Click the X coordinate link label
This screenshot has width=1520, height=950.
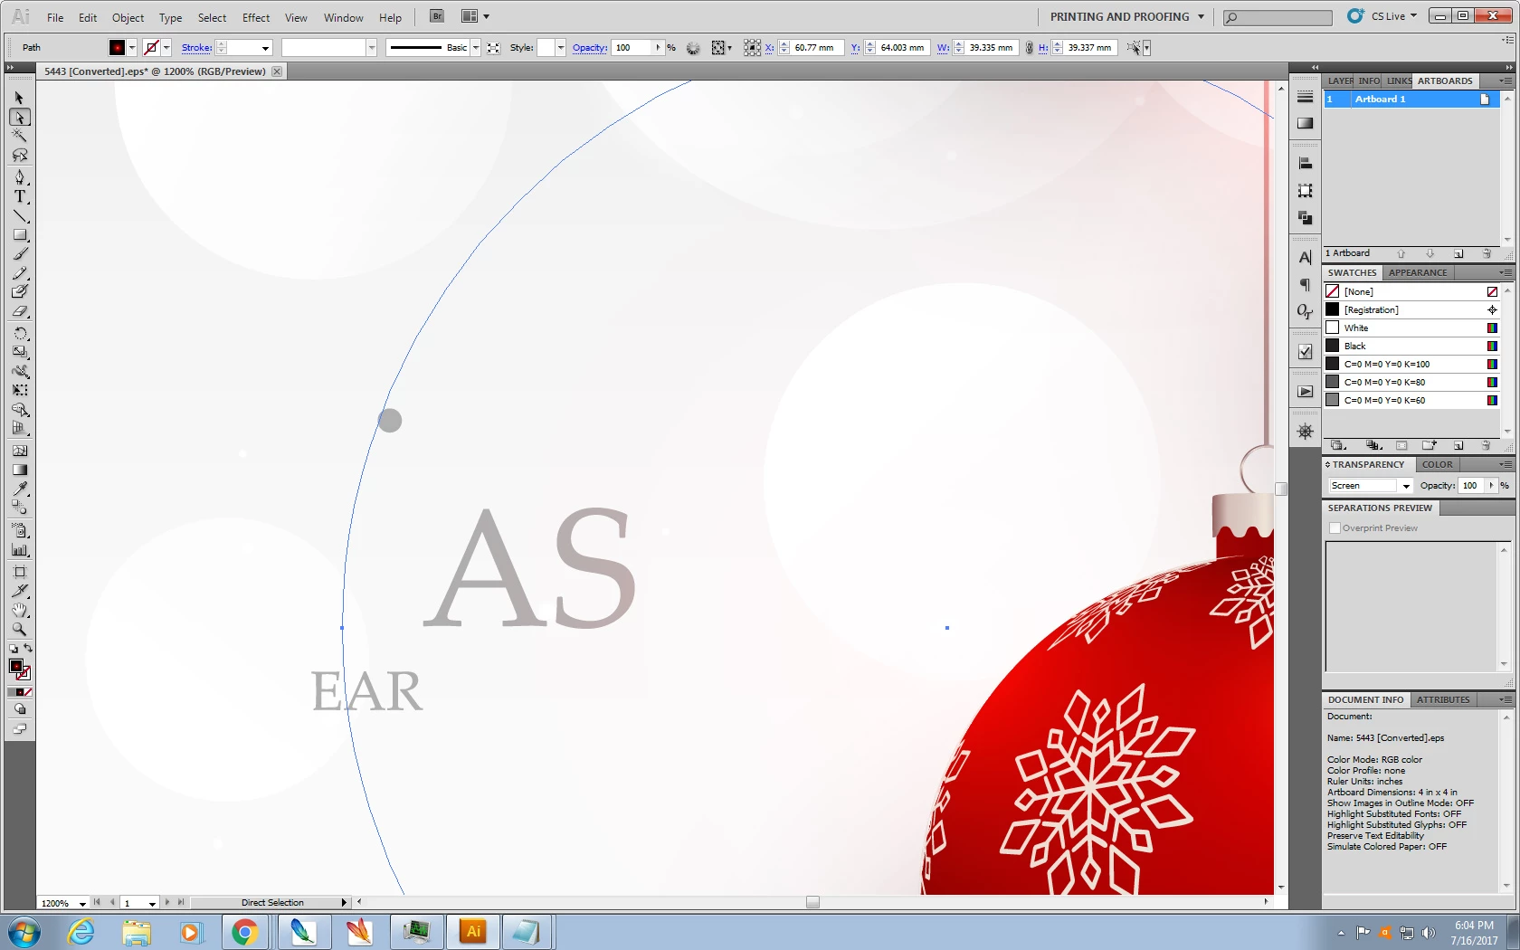point(769,48)
